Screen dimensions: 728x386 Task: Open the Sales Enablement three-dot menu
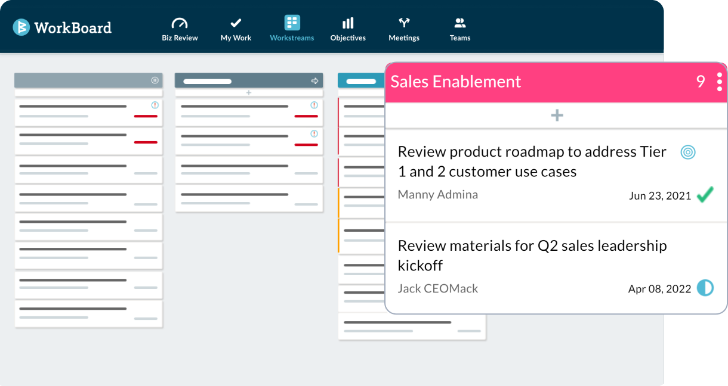click(x=719, y=81)
